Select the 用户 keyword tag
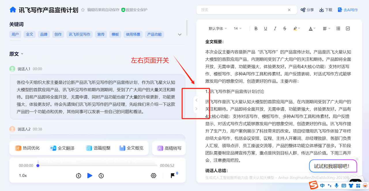The height and width of the screenshot is (191, 369). coord(15,34)
